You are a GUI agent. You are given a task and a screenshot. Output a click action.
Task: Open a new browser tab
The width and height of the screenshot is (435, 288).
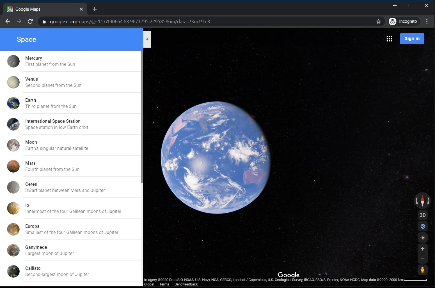[95, 9]
